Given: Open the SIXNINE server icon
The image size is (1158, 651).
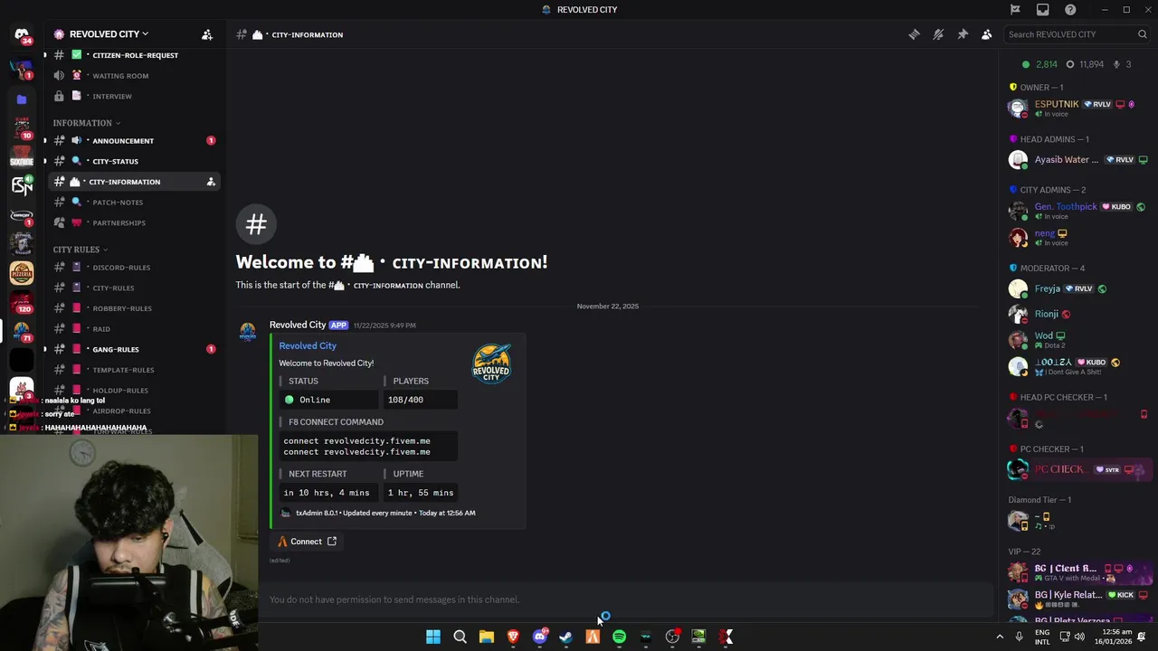Looking at the screenshot, I should pos(22,157).
